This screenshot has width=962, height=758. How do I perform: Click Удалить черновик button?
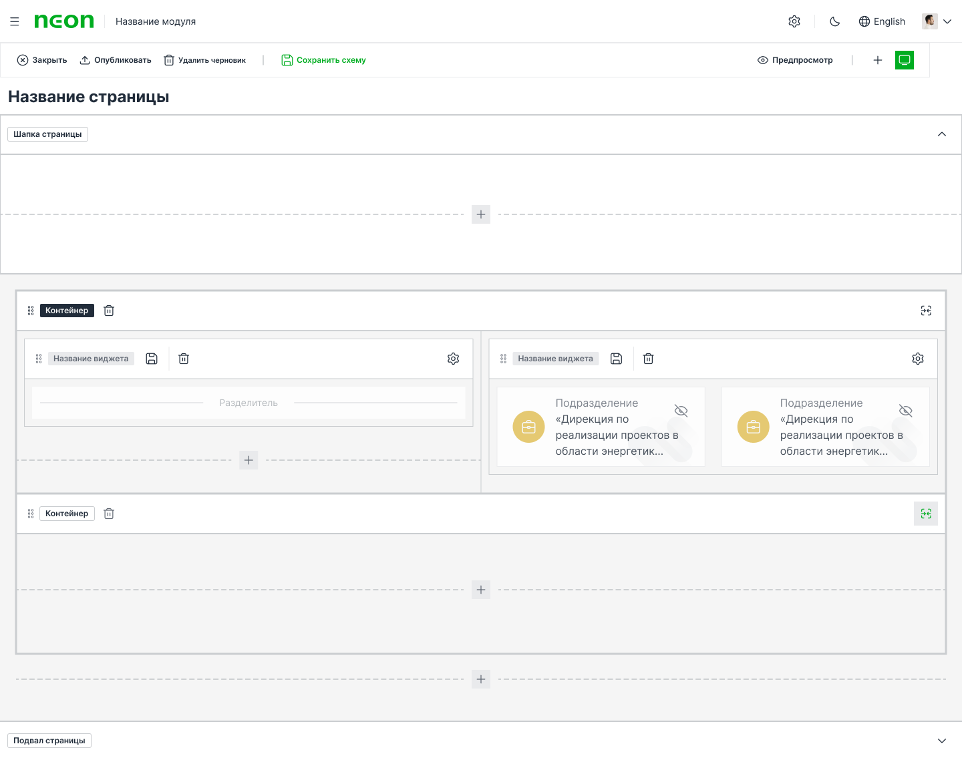(205, 60)
